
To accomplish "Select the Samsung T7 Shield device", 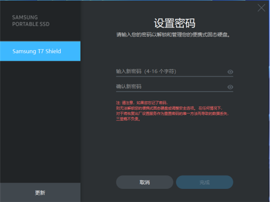I will click(x=40, y=51).
